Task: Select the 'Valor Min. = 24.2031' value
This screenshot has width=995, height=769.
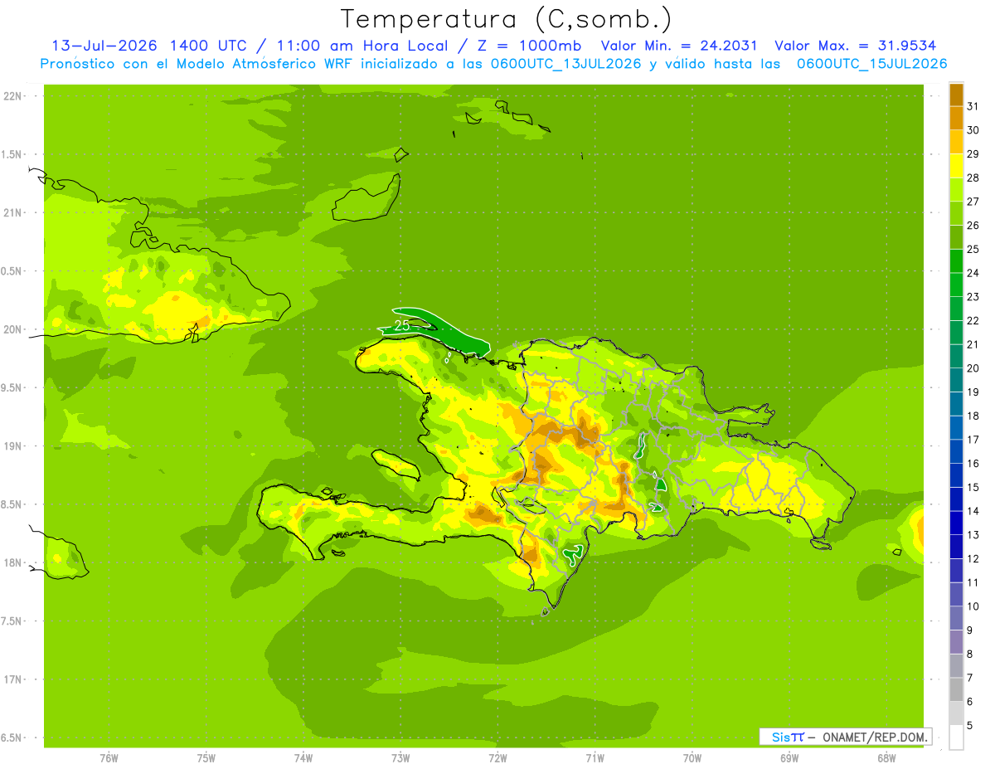Action: 679,46
